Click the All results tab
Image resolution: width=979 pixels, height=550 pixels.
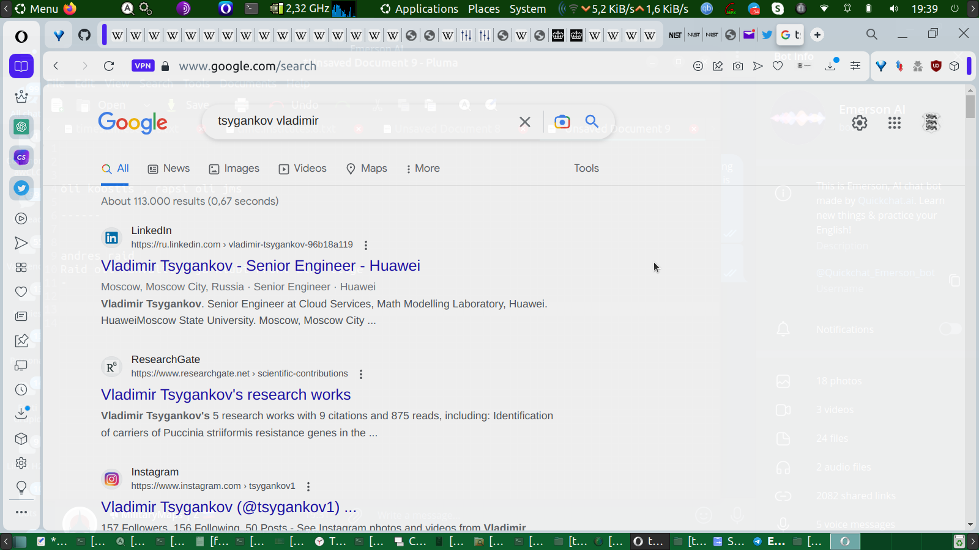(x=115, y=169)
